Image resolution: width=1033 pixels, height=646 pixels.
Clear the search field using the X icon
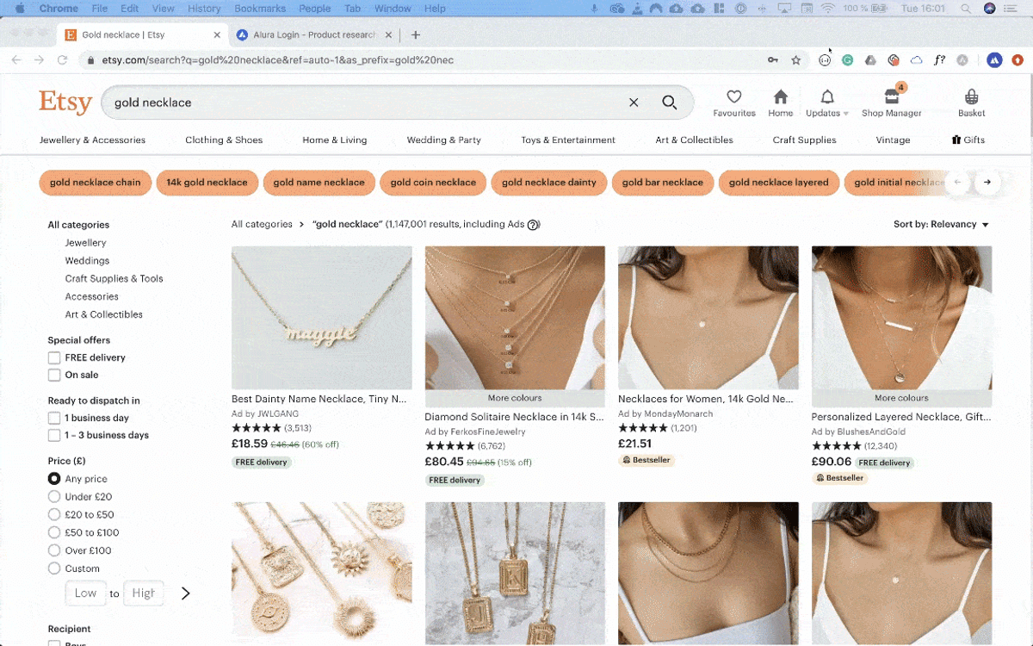(634, 102)
